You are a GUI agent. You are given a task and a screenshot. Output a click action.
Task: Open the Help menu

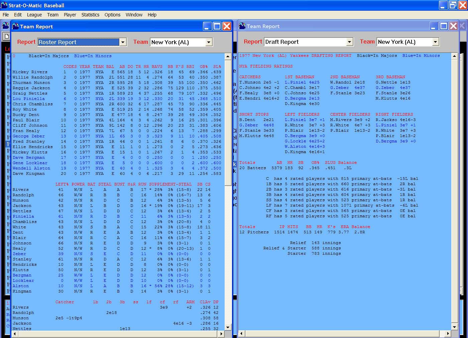point(152,15)
